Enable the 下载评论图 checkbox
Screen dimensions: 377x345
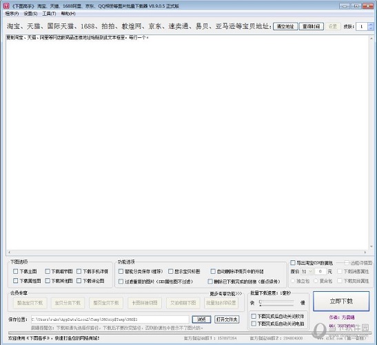79,281
